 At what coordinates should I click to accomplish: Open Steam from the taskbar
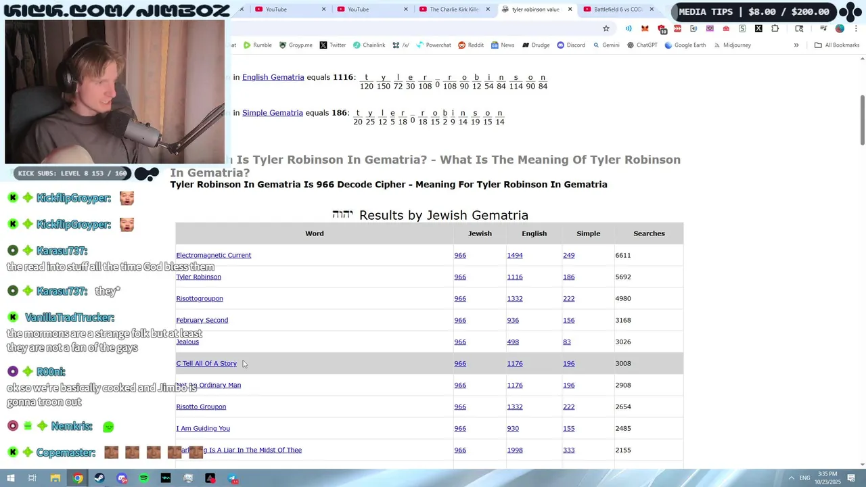tap(99, 478)
